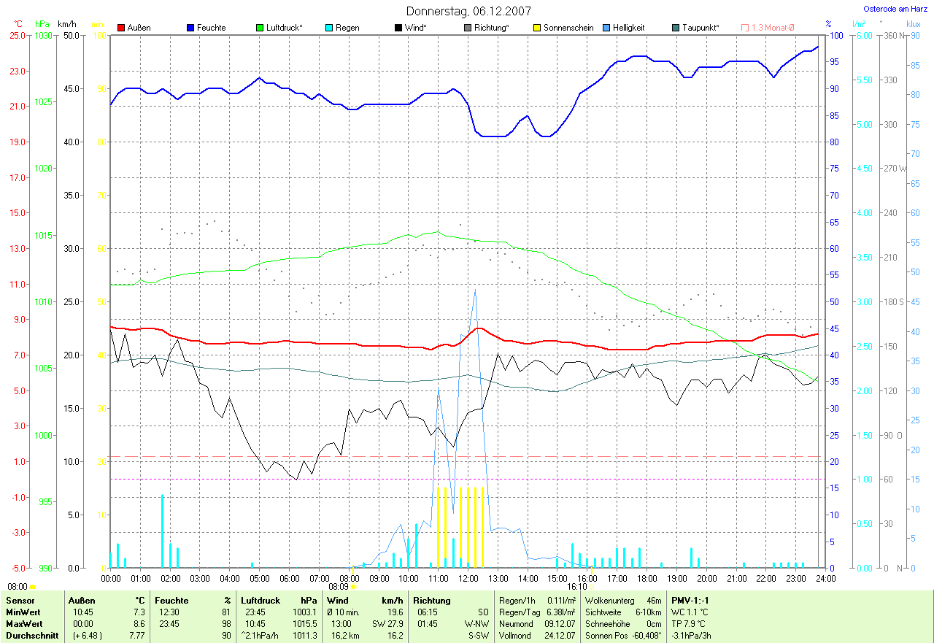934x643 pixels.
Task: Click the yellow Sonnenschein legend square
Action: 537,28
